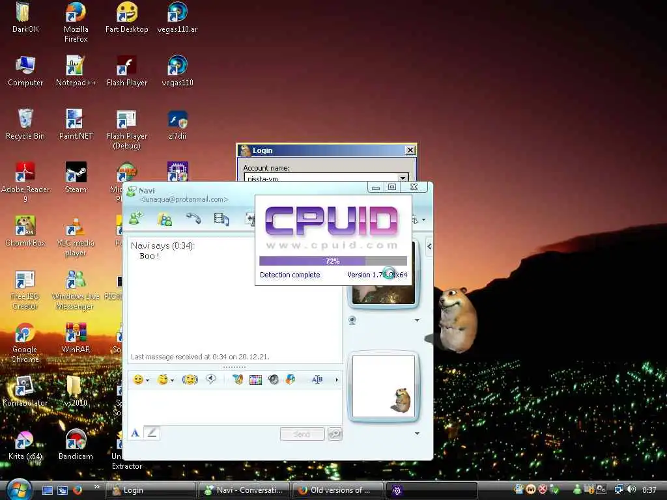The width and height of the screenshot is (667, 500).
Task: Open the Krita (x64) desktop shortcut
Action: point(25,445)
